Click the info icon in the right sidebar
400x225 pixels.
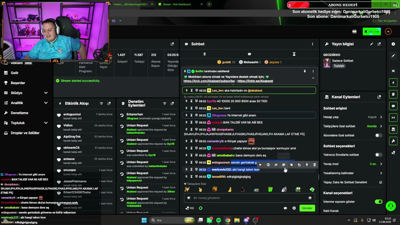[x=393, y=44]
